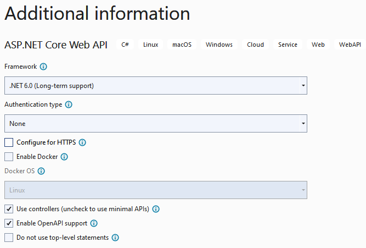Click the Authentication type info icon
Screen dimensions: 366x248
click(69, 104)
